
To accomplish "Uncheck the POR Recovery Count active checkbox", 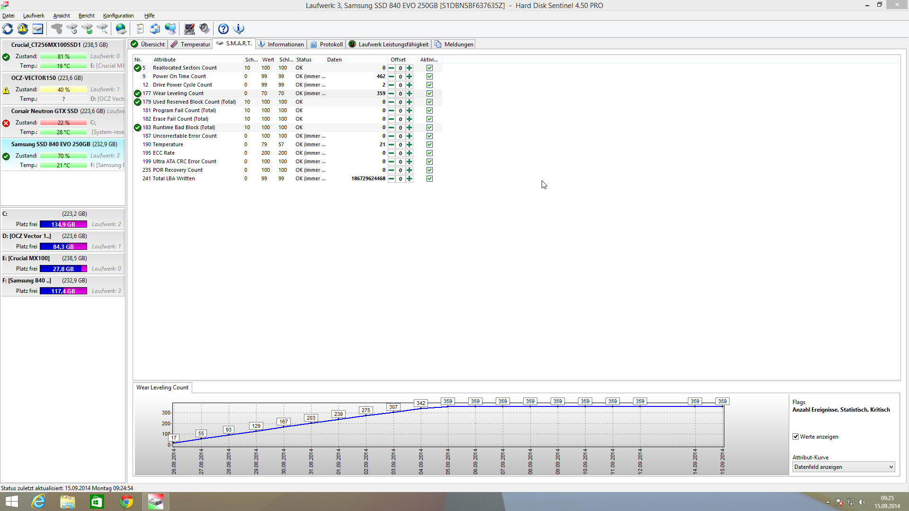I will coord(429,170).
